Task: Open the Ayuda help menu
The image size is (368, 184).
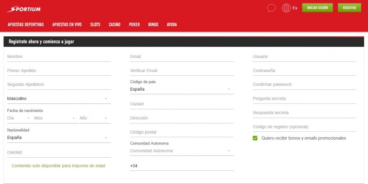Action: click(172, 25)
